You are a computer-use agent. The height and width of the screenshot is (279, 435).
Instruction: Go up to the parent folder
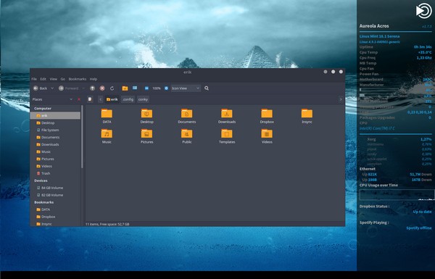point(92,88)
